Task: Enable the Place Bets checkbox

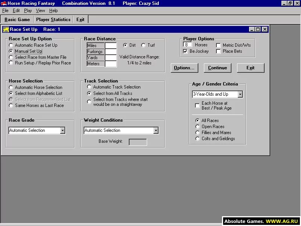Action: tap(218, 51)
